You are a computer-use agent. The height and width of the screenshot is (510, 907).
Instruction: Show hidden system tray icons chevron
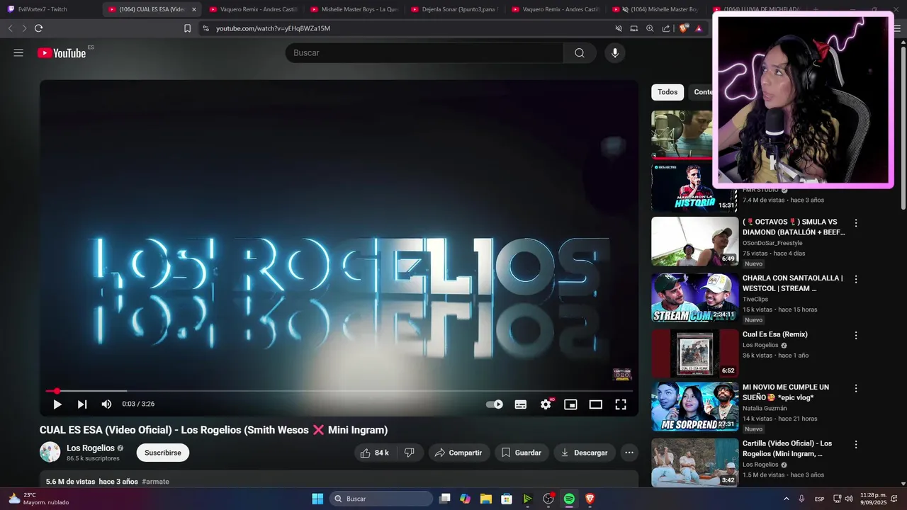[x=786, y=499]
